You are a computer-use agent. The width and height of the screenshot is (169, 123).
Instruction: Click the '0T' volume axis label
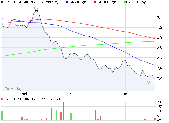(x=159, y=121)
